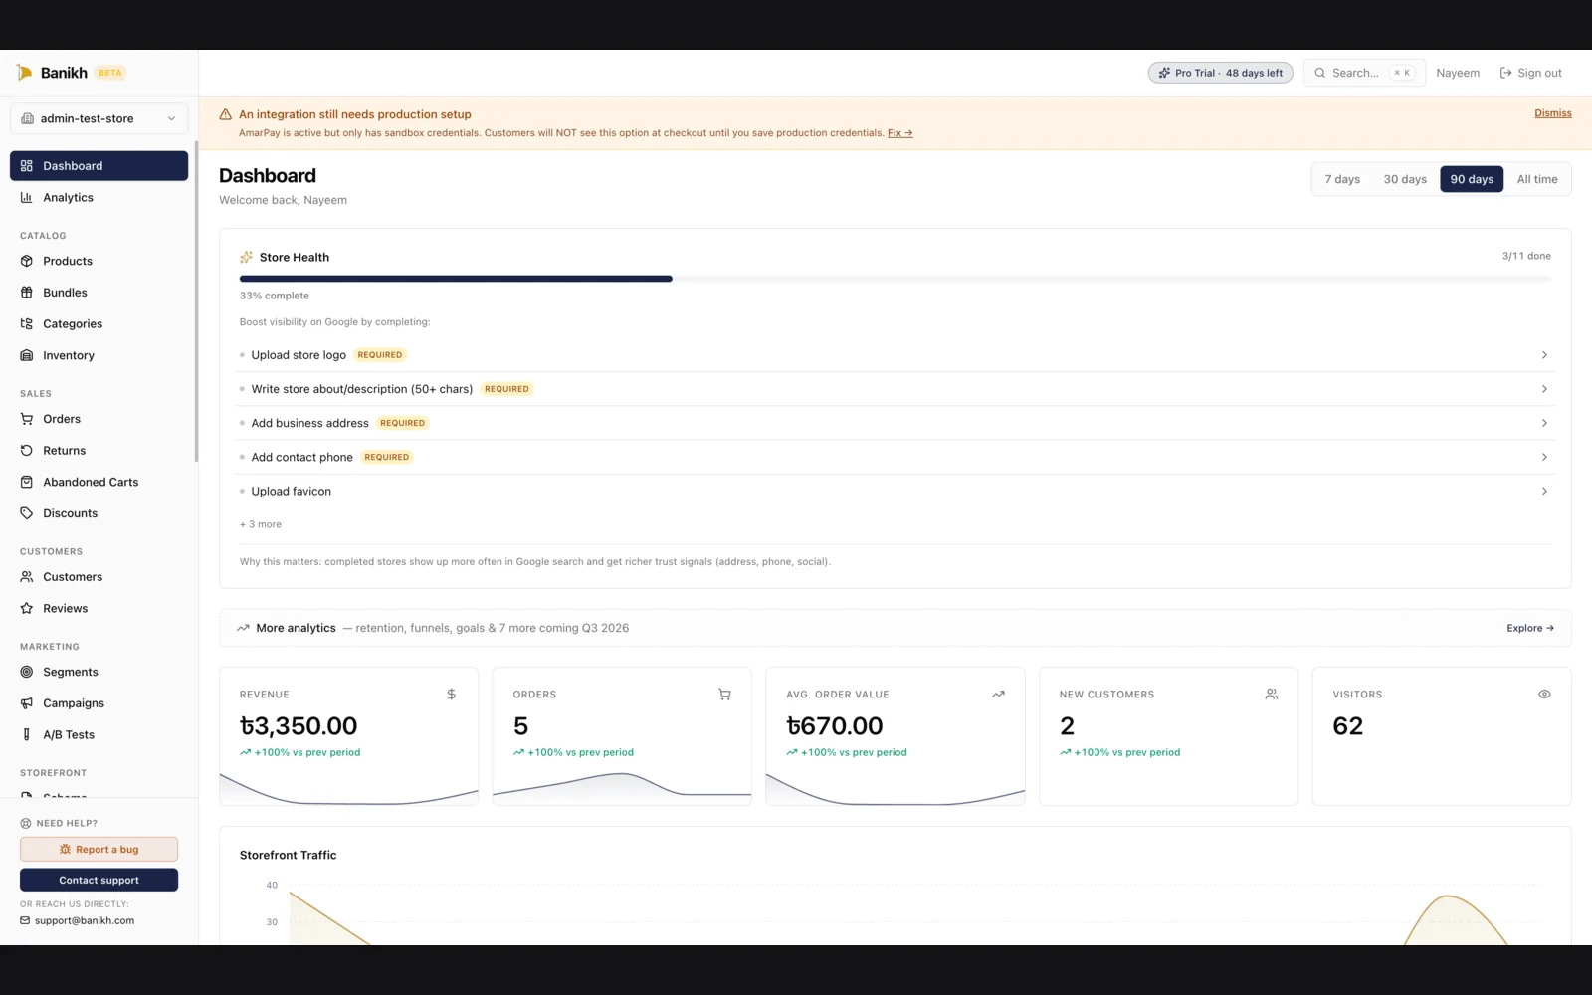Expand the Add contact phone chevron
The image size is (1592, 995).
(x=1544, y=457)
